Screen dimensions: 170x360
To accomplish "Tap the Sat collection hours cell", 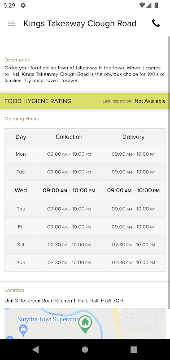I will coord(69,245).
